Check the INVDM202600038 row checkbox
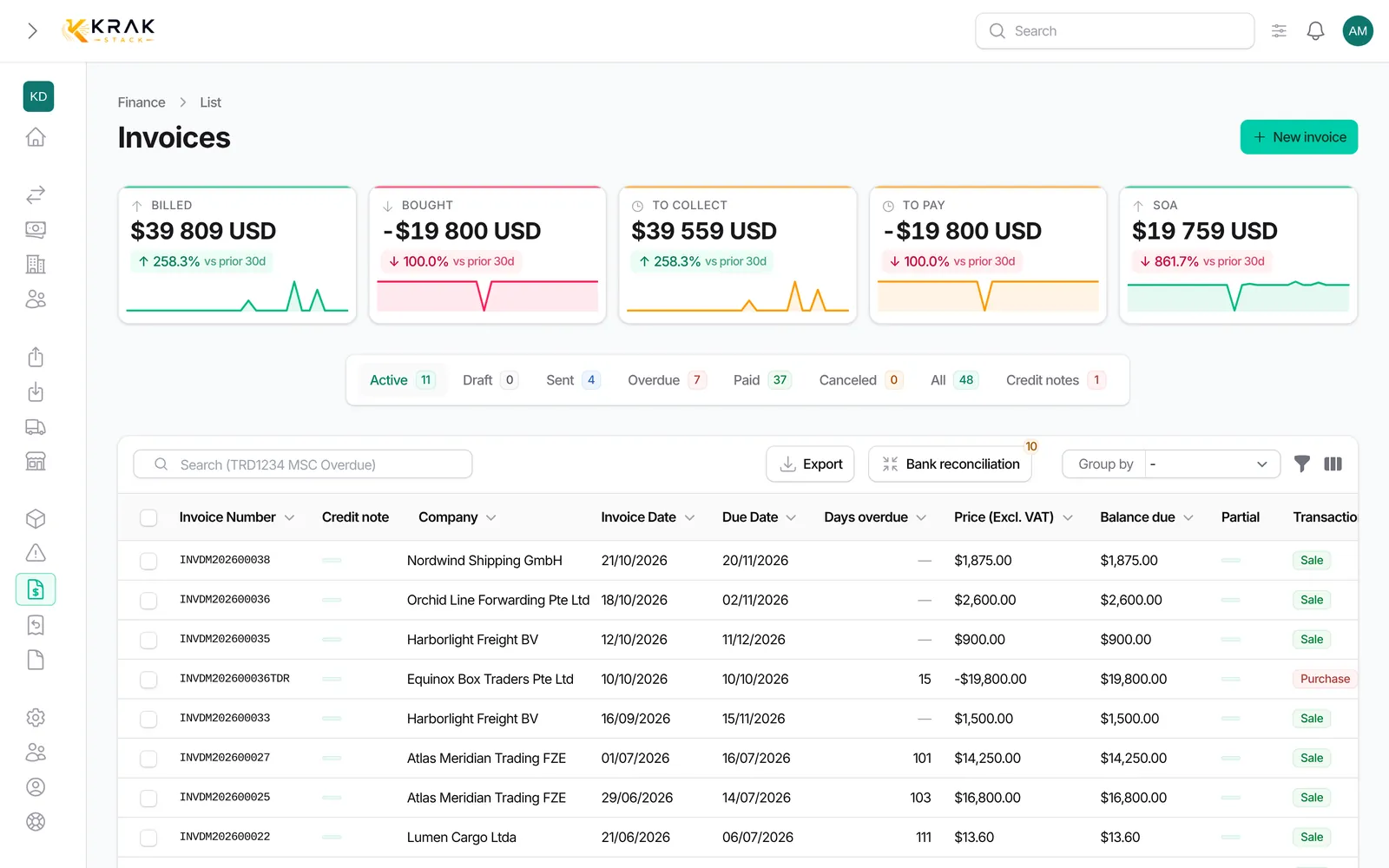 pos(148,561)
